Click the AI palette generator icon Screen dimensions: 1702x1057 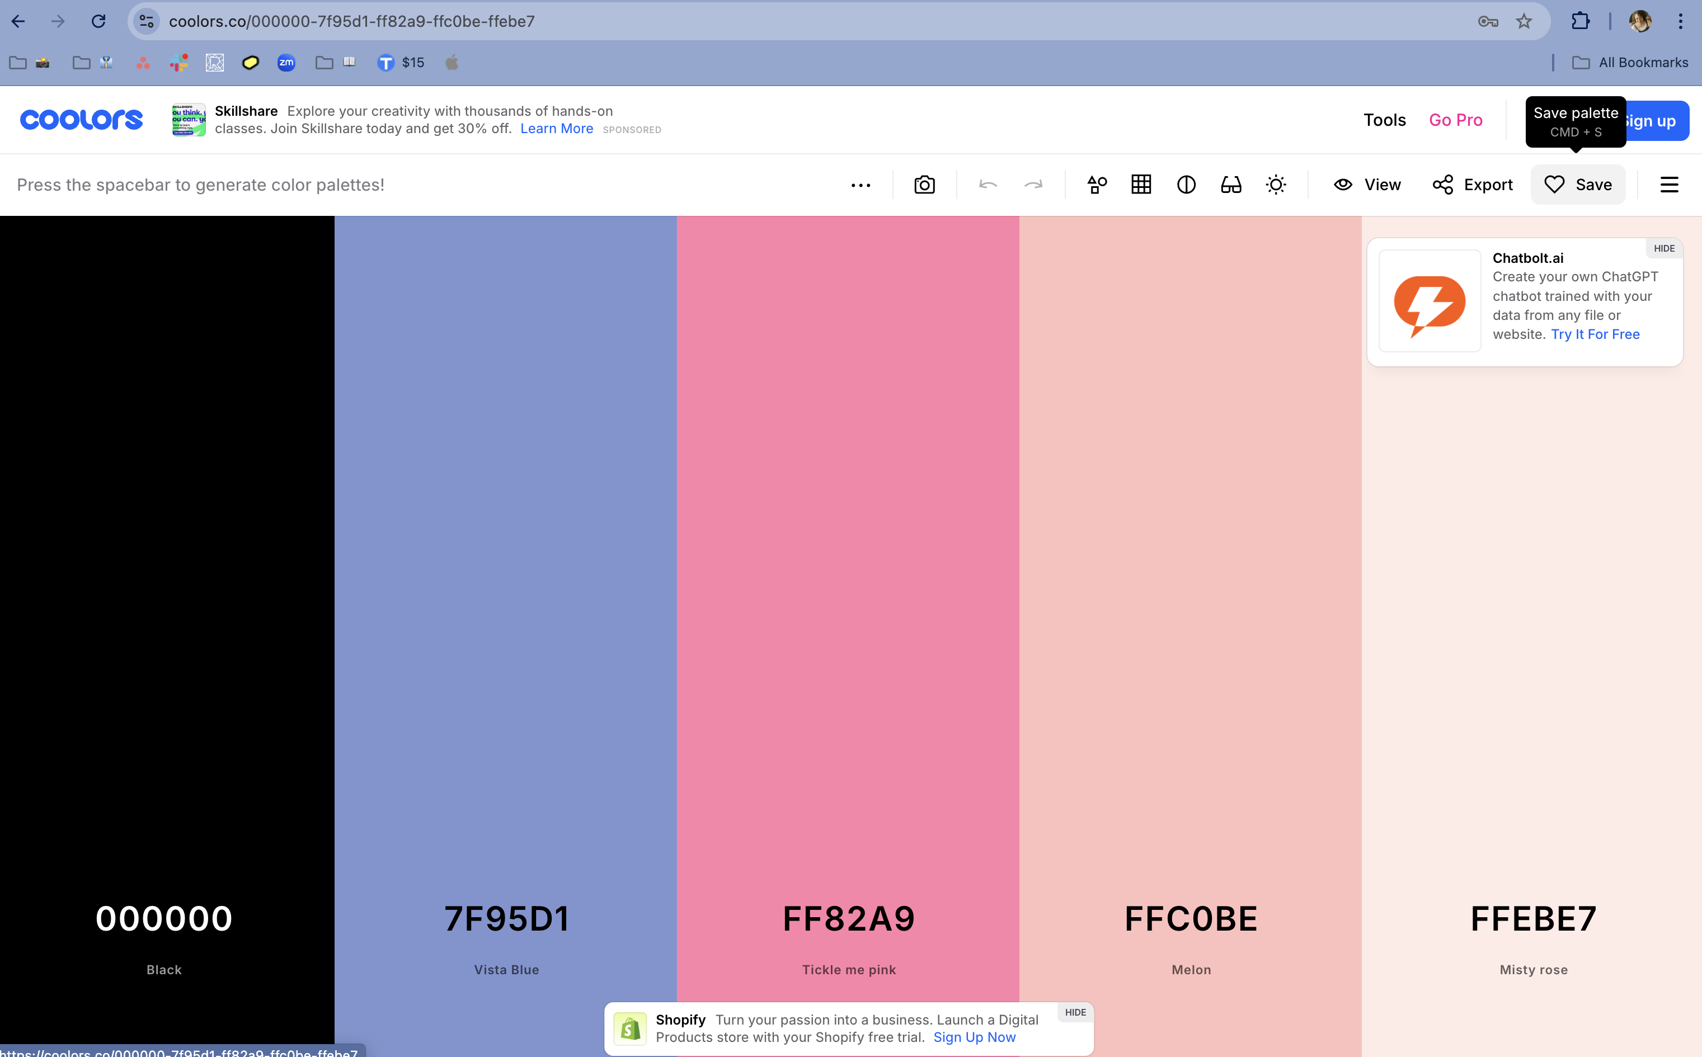click(x=1096, y=184)
